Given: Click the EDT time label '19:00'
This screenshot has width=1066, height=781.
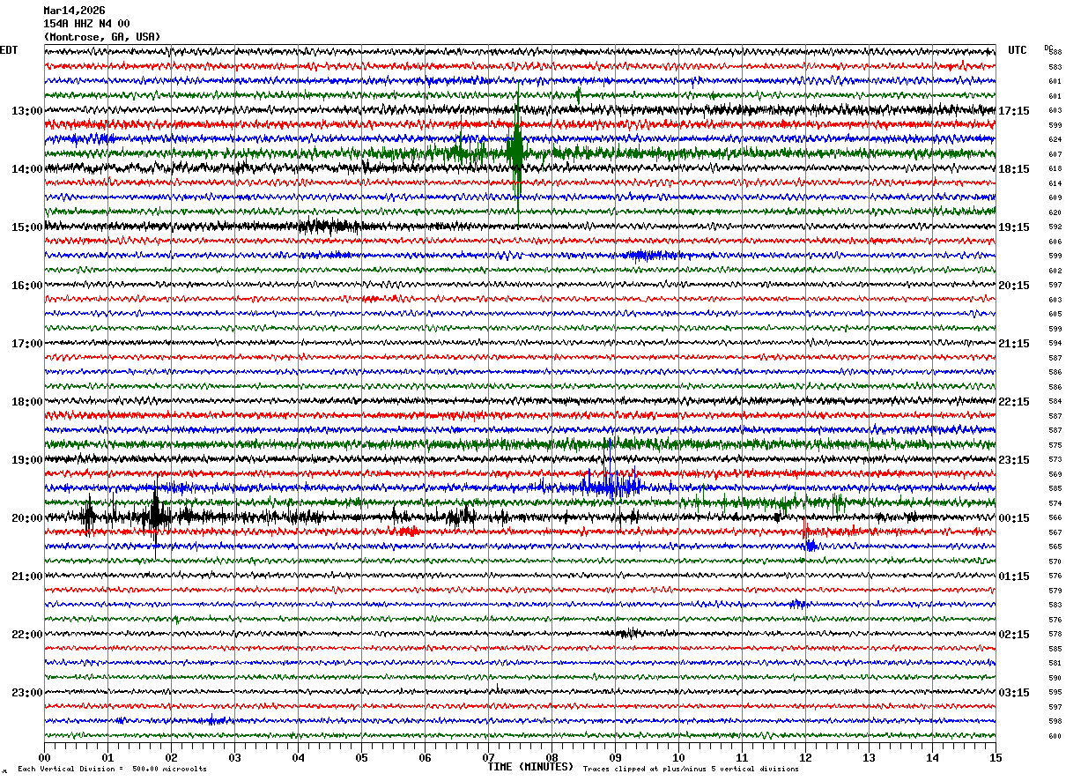Looking at the screenshot, I should tap(27, 460).
